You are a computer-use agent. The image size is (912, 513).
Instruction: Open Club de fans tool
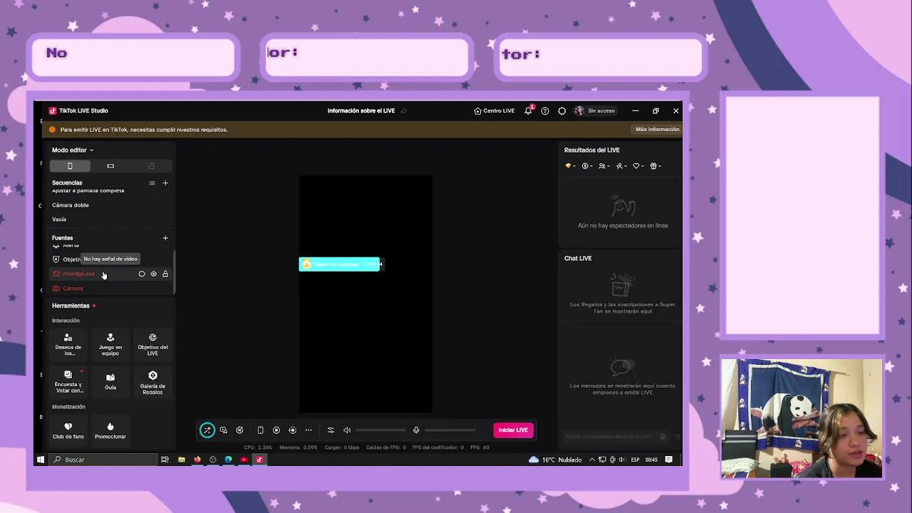point(68,430)
